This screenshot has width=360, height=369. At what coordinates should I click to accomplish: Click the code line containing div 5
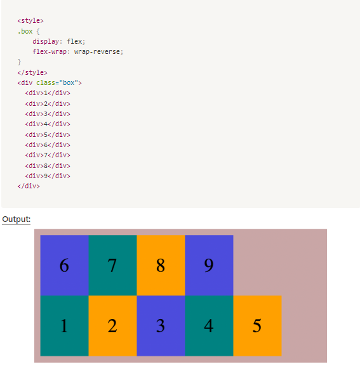(48, 134)
